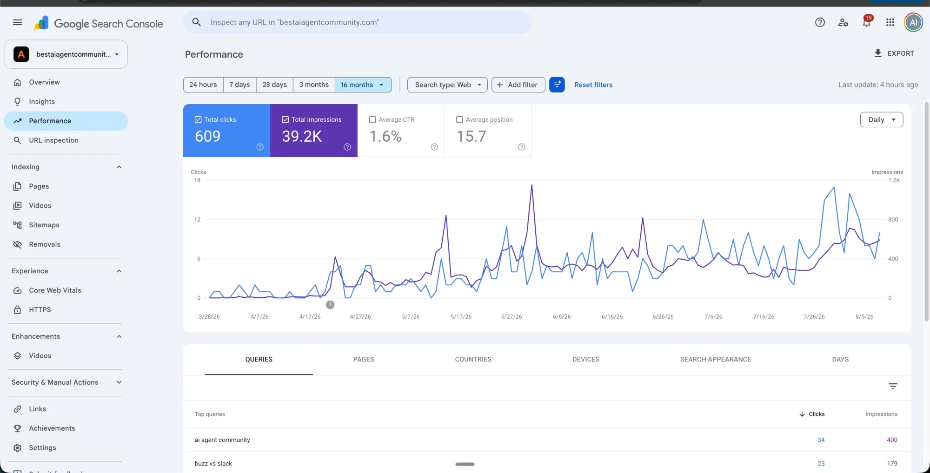
Task: Open Total impressions help icon
Action: pos(347,147)
